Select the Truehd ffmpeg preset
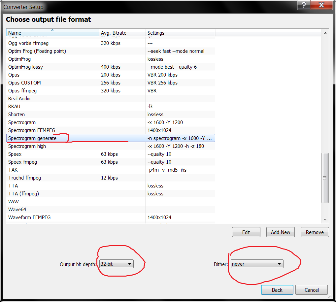Image resolution: width=336 pixels, height=302 pixels. (x=111, y=178)
